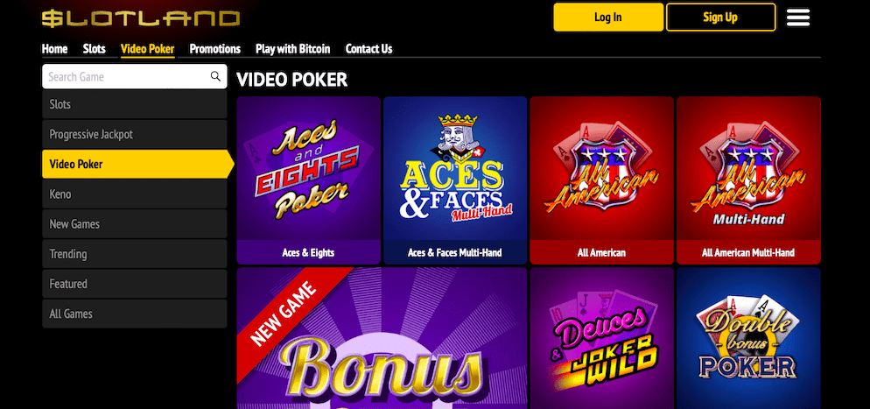Open the Bonus new game tile
The width and height of the screenshot is (870, 409).
382,339
